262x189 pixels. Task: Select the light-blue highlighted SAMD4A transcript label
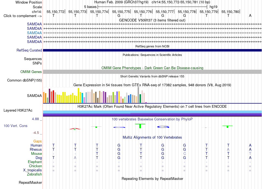(x=34, y=33)
